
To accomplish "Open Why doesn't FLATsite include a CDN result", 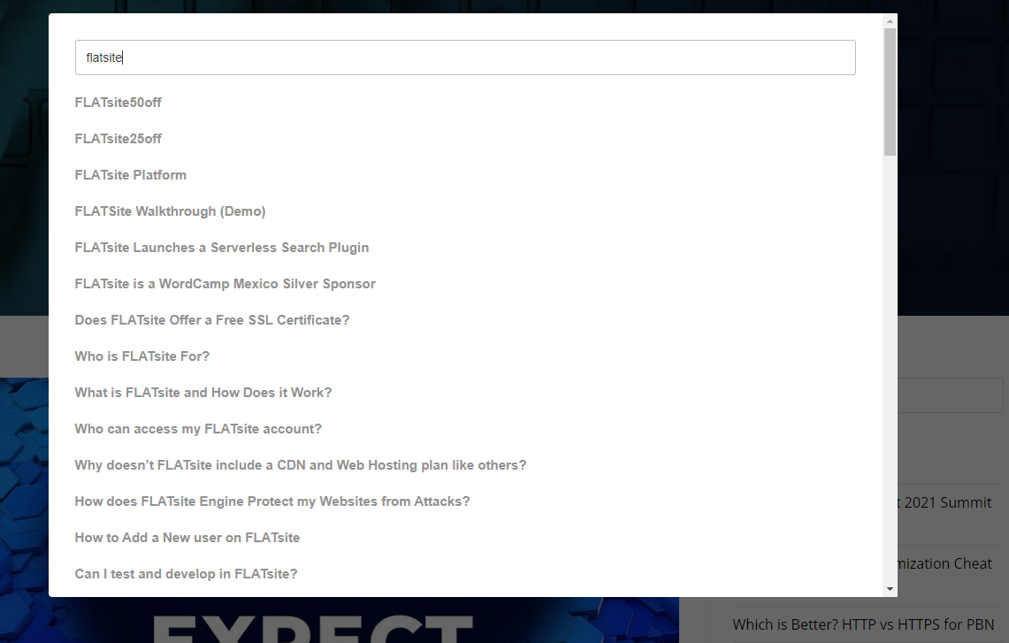I will pos(301,464).
